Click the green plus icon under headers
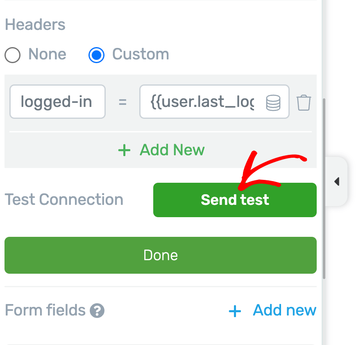 [124, 150]
